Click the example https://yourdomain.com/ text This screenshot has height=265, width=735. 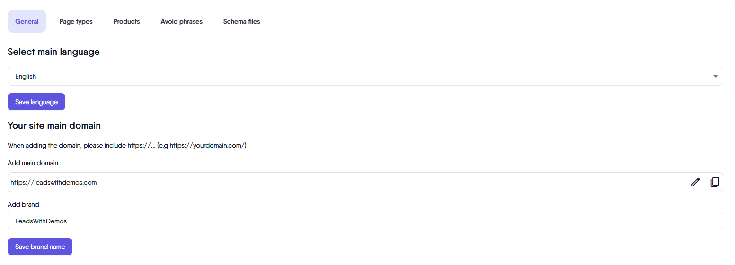pos(207,145)
